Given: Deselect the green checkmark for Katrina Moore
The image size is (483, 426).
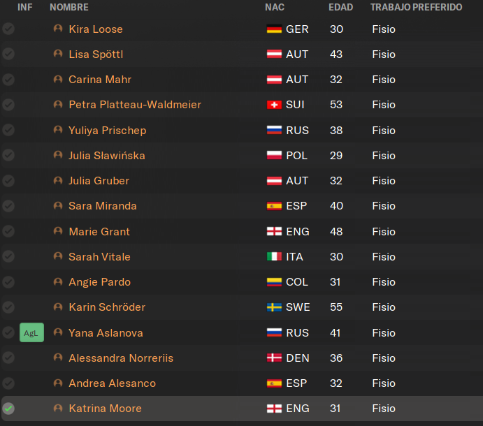Looking at the screenshot, I should coord(8,409).
